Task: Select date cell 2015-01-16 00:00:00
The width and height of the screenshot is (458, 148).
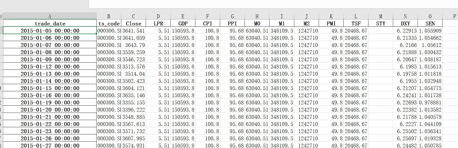Action: point(50,95)
